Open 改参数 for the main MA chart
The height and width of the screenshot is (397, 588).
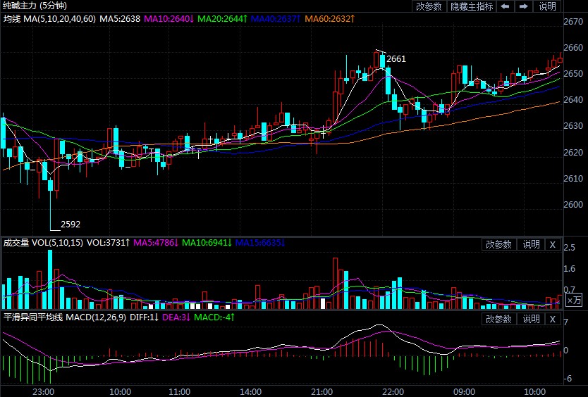click(x=429, y=6)
